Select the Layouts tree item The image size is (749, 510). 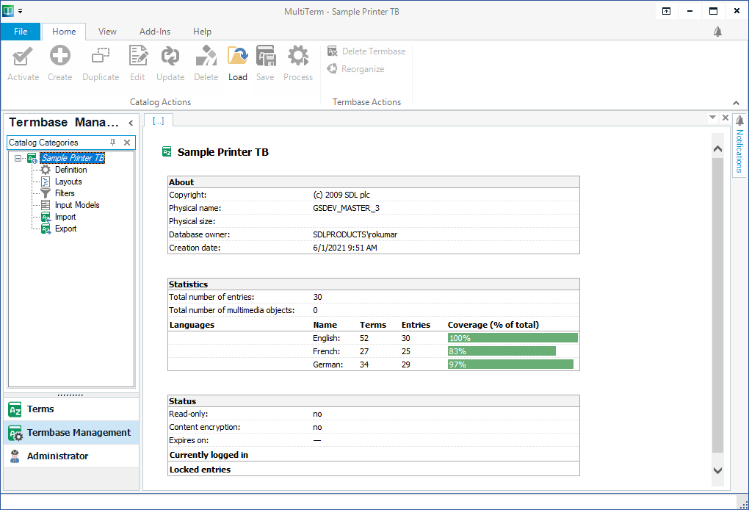[68, 182]
